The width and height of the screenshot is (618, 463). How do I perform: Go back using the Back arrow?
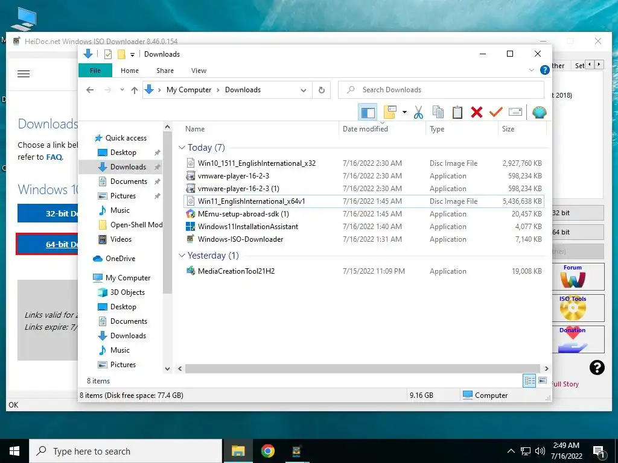click(x=90, y=90)
